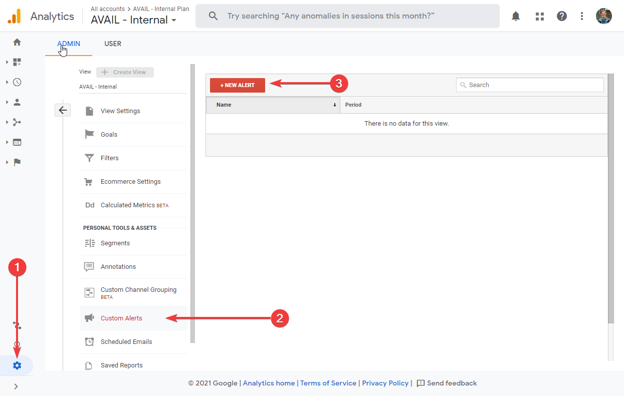The height and width of the screenshot is (396, 624).
Task: Open notifications bell icon
Action: (x=516, y=16)
